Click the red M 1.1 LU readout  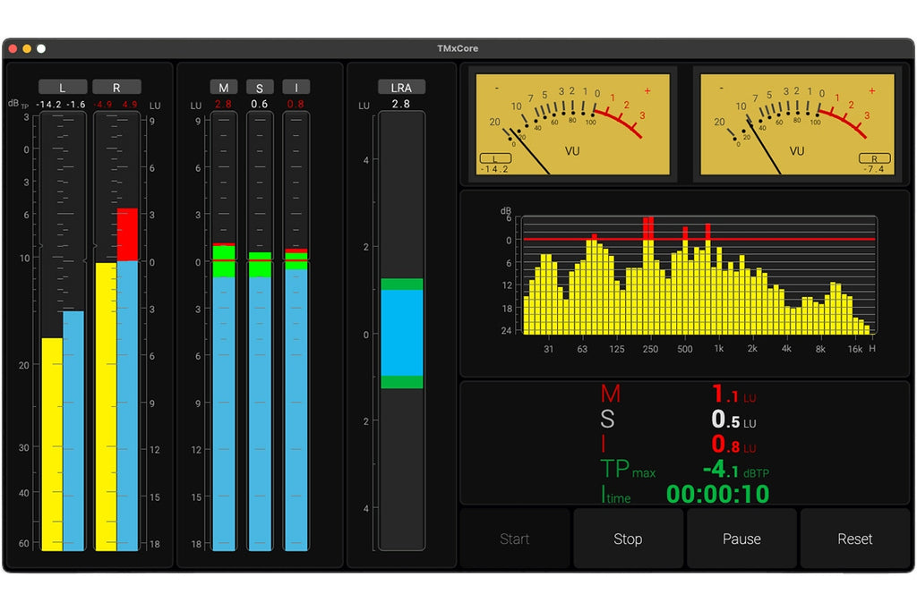[733, 395]
